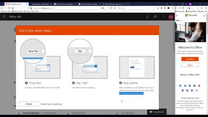This screenshot has height=117, width=208.
Task: Select the Yammer icon in right window
Action: [x=197, y=90]
